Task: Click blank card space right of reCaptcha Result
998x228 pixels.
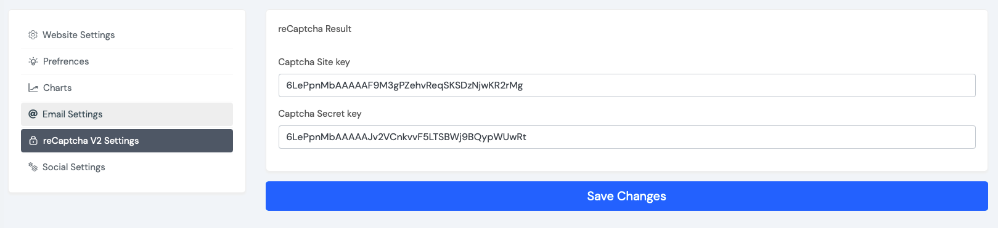Action: pos(666,29)
